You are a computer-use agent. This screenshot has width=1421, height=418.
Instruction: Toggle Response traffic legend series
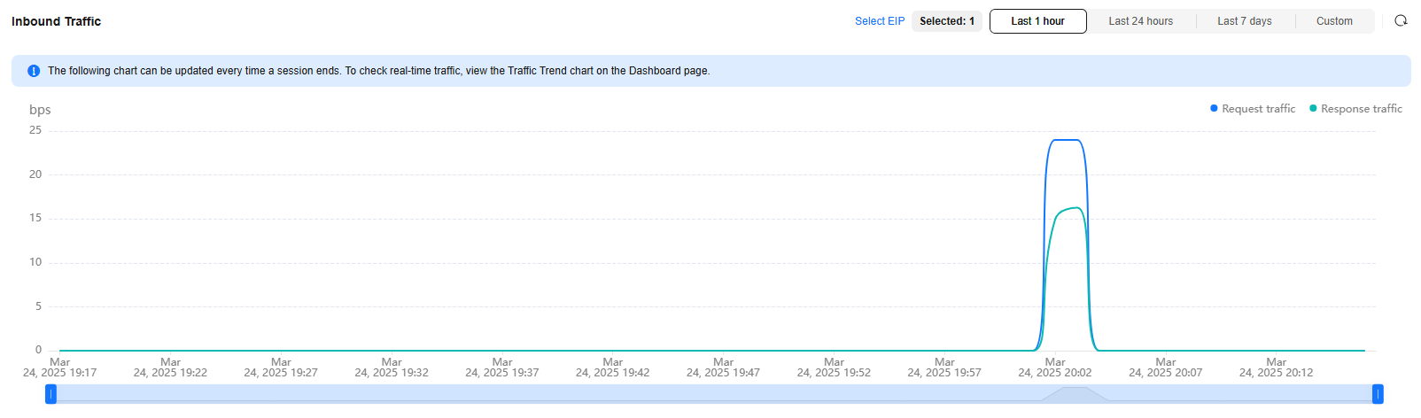click(x=1355, y=109)
